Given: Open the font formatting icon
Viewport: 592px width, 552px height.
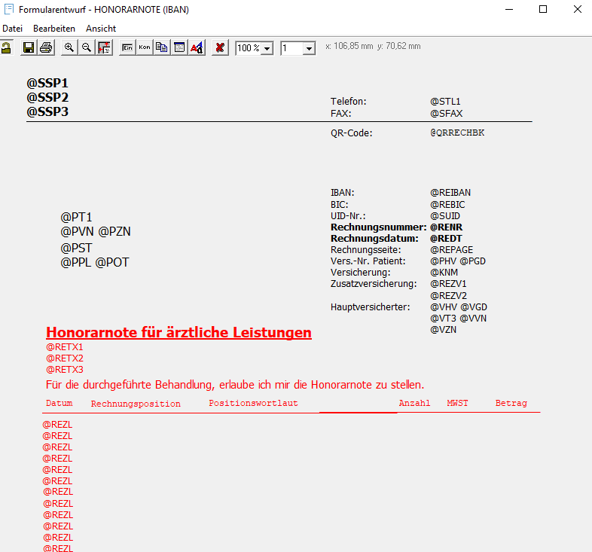Looking at the screenshot, I should 196,47.
